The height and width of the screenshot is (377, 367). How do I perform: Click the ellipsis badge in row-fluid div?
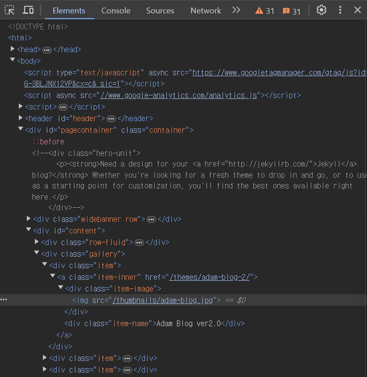[x=139, y=243]
